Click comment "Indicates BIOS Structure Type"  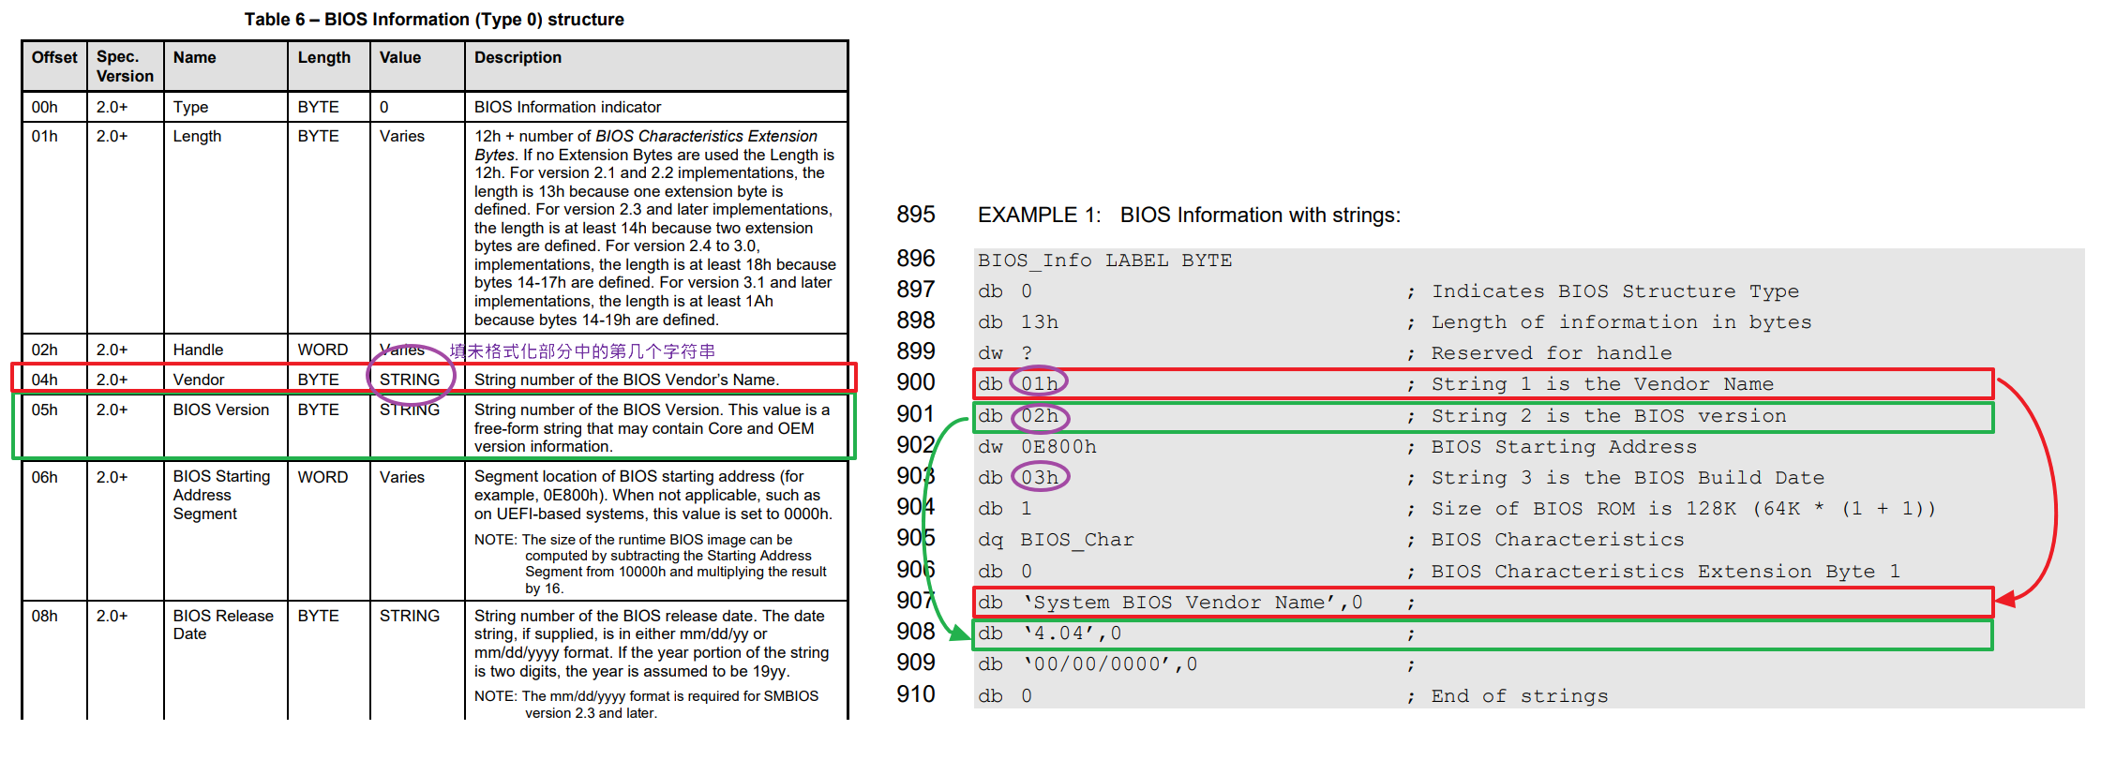coord(1615,291)
